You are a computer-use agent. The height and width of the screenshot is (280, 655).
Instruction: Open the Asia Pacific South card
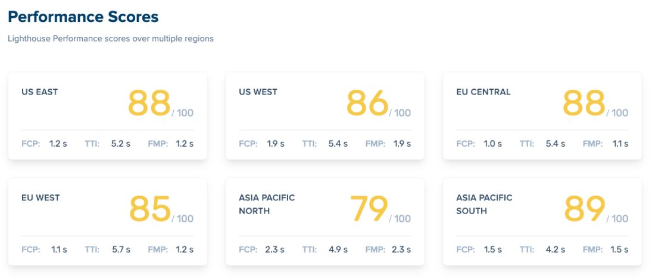[542, 222]
